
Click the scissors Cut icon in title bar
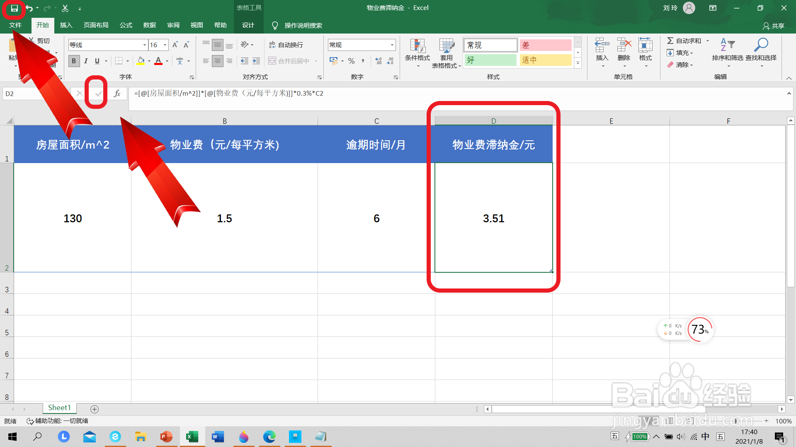pos(65,8)
